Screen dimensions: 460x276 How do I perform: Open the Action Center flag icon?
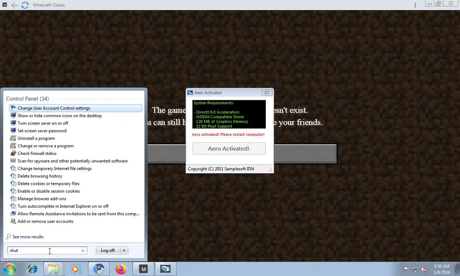click(x=406, y=269)
